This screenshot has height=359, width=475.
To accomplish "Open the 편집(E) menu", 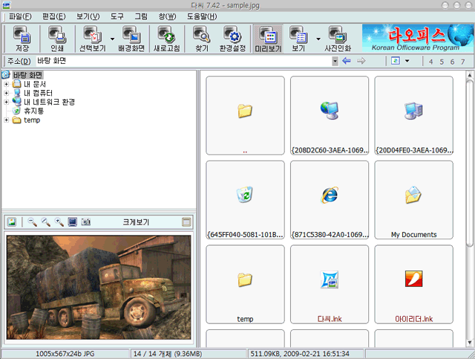I will (x=54, y=16).
